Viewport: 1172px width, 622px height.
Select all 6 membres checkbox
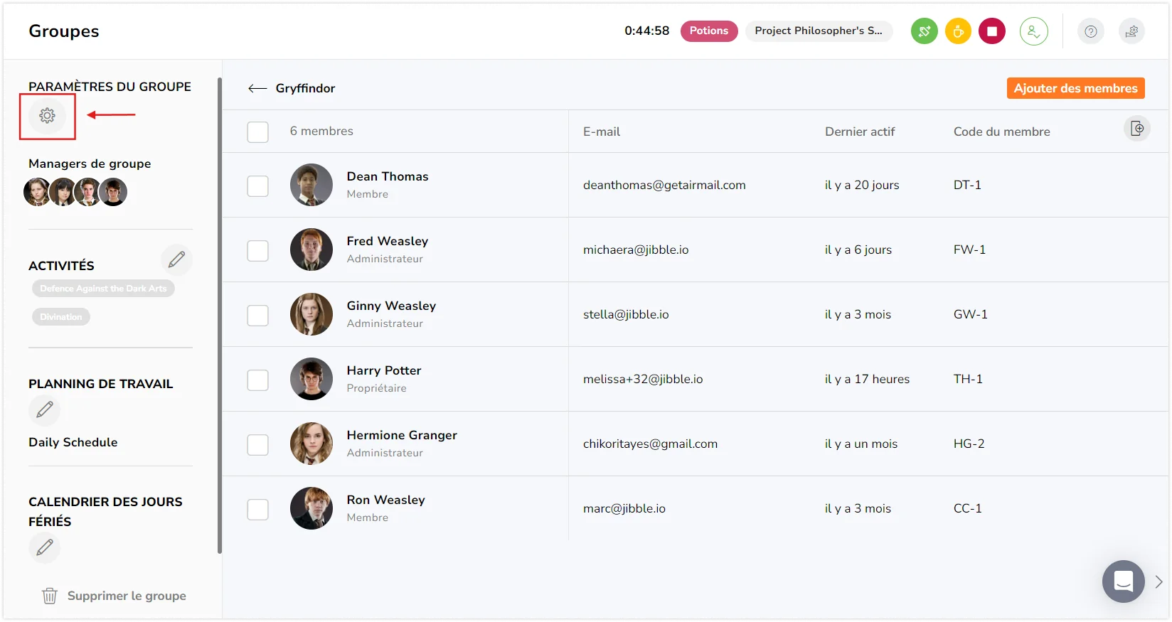point(257,132)
